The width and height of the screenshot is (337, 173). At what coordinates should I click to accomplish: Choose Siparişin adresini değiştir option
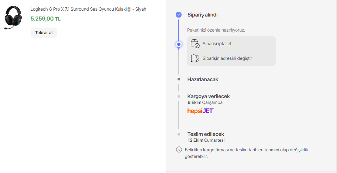227,58
